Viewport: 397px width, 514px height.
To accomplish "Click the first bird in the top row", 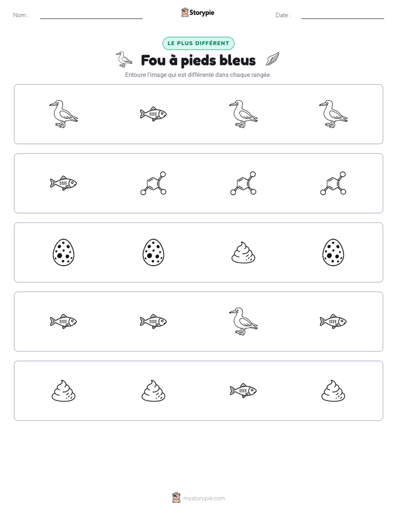I will coord(63,114).
